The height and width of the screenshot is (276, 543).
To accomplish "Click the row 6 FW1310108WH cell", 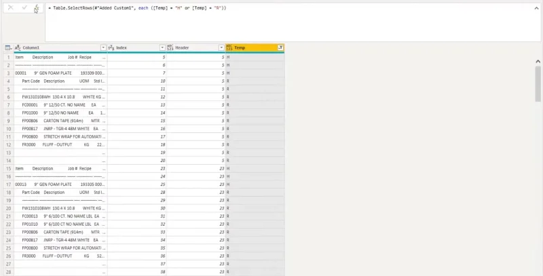I will (x=60, y=97).
